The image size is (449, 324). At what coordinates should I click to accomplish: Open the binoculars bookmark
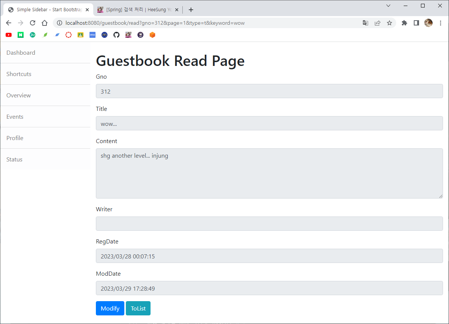pos(104,35)
